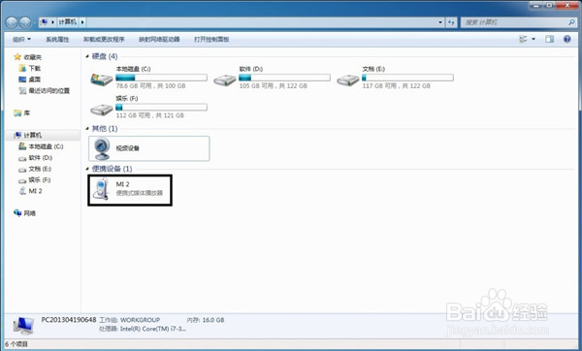Select the 软件 (D:) drive icon
The height and width of the screenshot is (351, 582).
click(x=225, y=80)
